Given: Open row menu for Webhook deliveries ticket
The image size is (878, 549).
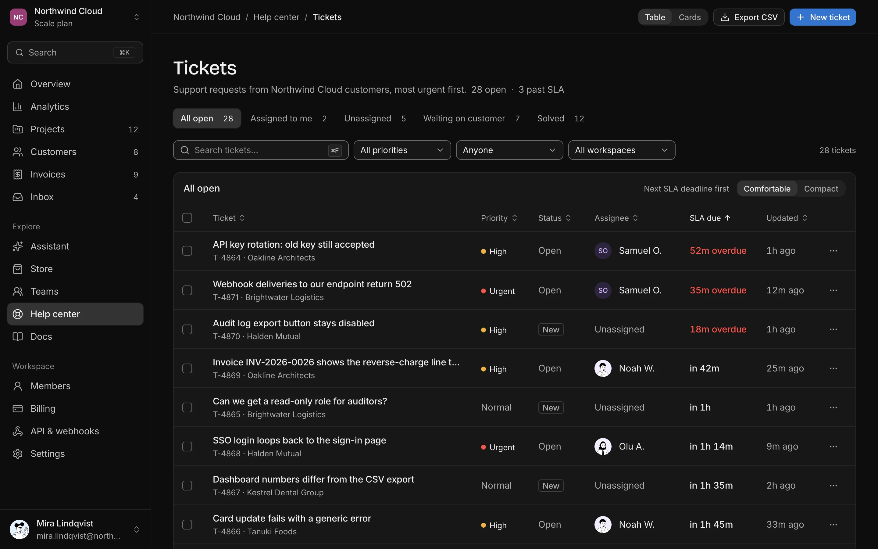Looking at the screenshot, I should pos(833,290).
